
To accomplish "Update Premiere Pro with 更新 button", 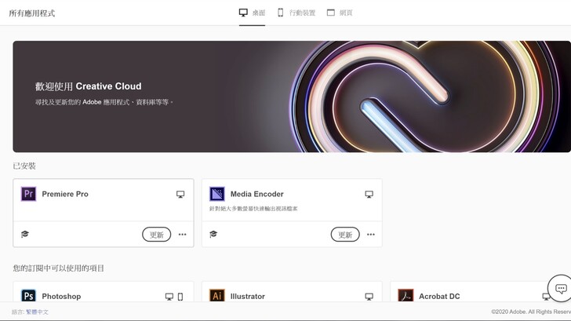I will [x=157, y=235].
